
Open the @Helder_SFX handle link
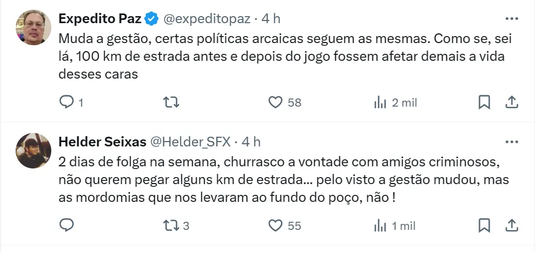click(x=189, y=142)
